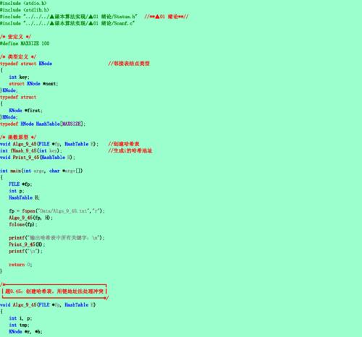Click the return 0; statement

click(x=20, y=265)
